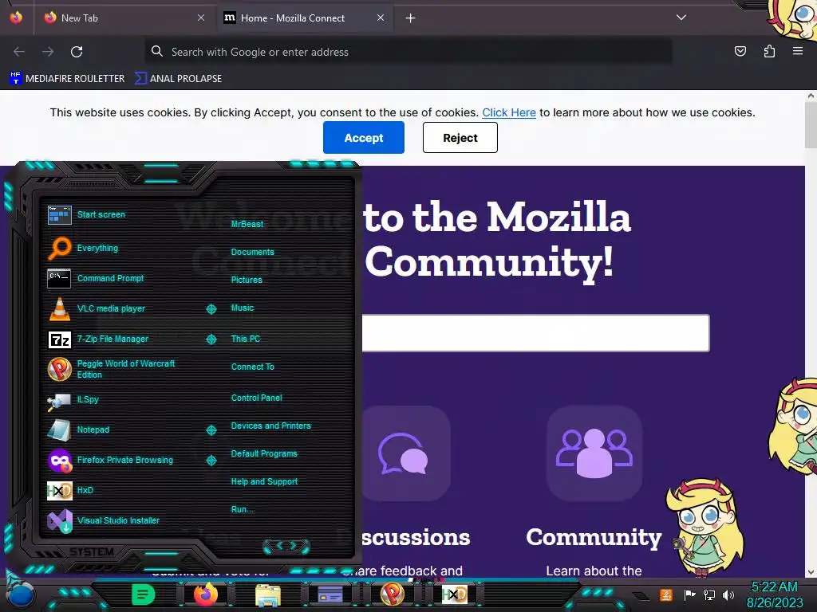This screenshot has width=817, height=612.
Task: Select Home - Mozilla Connect tab
Action: click(x=305, y=18)
